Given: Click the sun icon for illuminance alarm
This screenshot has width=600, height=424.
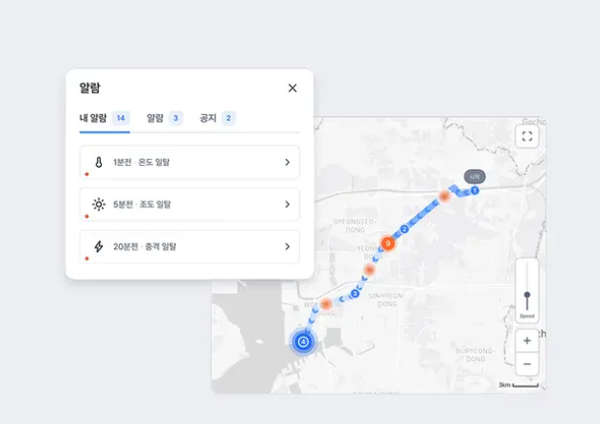Looking at the screenshot, I should click(x=98, y=204).
